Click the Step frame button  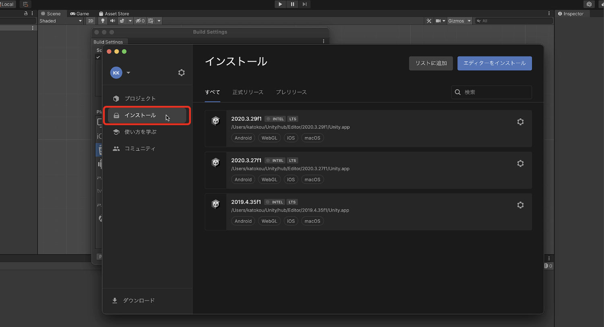(304, 4)
